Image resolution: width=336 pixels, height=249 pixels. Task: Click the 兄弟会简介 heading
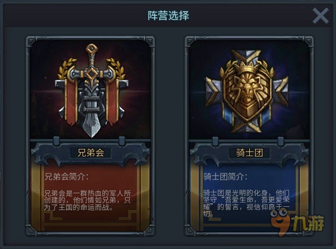[x=67, y=177]
